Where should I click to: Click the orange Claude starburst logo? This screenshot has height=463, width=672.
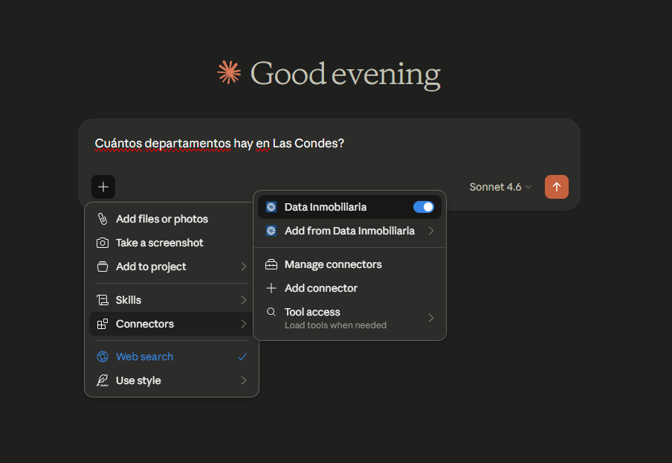click(x=229, y=72)
